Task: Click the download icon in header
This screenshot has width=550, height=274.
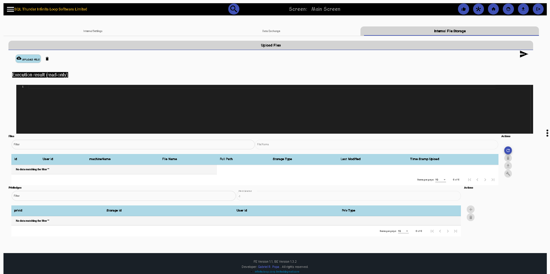Action: coord(523,9)
